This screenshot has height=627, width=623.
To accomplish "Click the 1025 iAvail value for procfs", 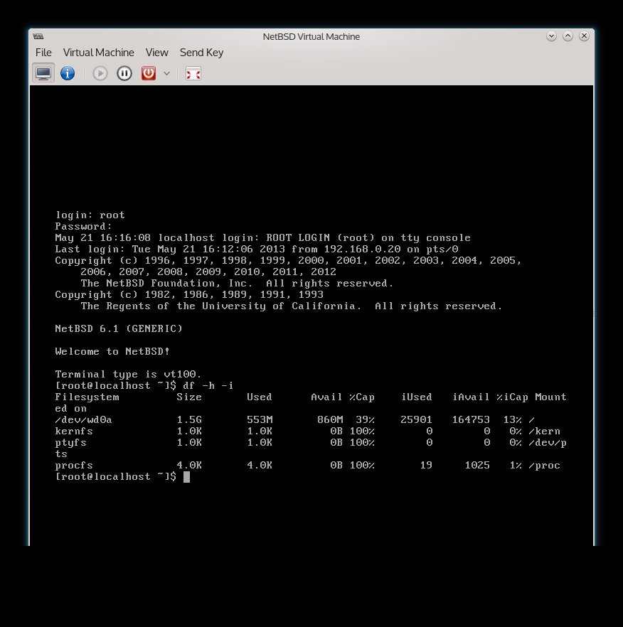I will 477,466.
